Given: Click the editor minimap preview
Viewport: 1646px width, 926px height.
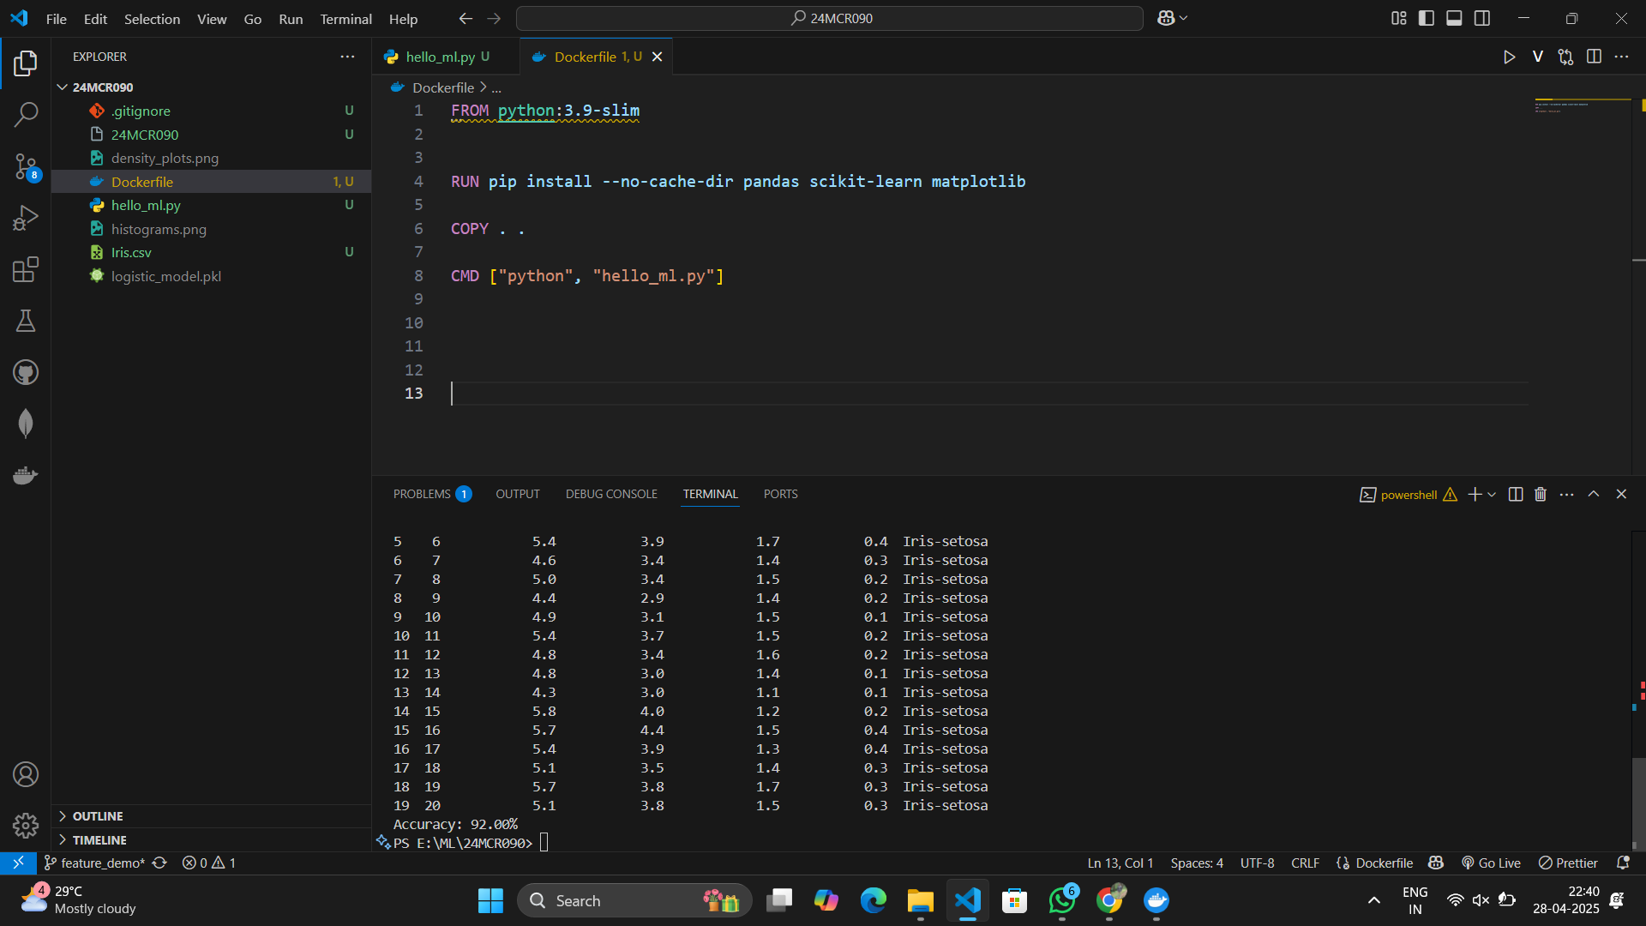Looking at the screenshot, I should [1582, 107].
